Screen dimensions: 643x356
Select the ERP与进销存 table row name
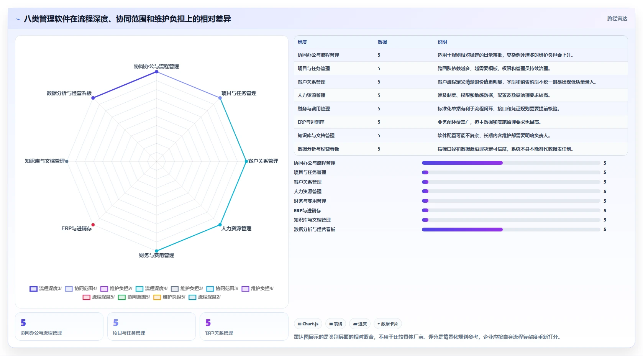coord(311,122)
